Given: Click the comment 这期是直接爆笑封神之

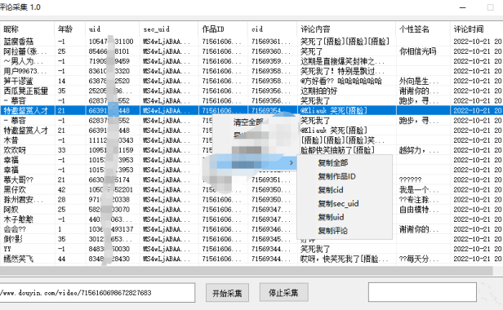Looking at the screenshot, I should click(x=342, y=61).
